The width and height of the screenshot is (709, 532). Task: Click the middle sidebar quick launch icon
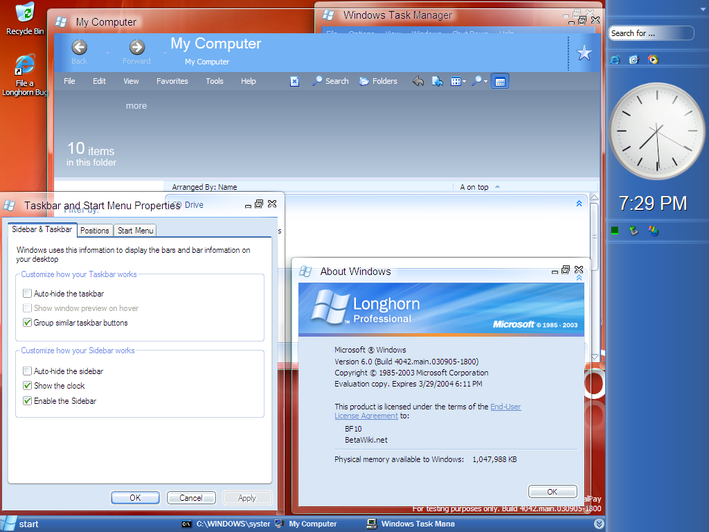click(x=634, y=60)
